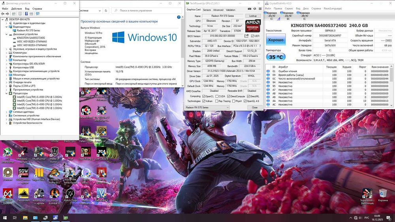The width and height of the screenshot is (395, 222).
Task: Click scan for hardware changes monitor icon
Action: [x=38, y=14]
